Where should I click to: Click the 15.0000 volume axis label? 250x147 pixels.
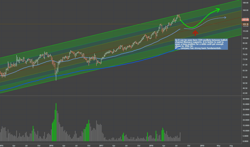(x=246, y=125)
